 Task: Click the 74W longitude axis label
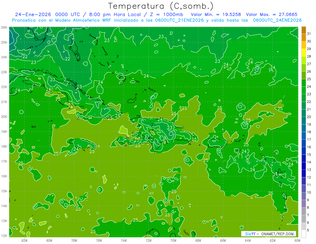click(x=124, y=240)
